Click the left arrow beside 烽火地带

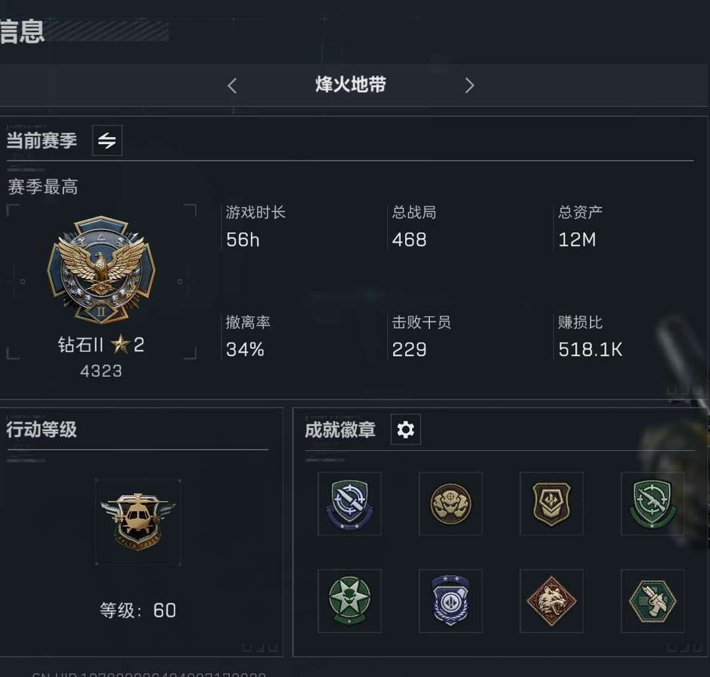(232, 85)
